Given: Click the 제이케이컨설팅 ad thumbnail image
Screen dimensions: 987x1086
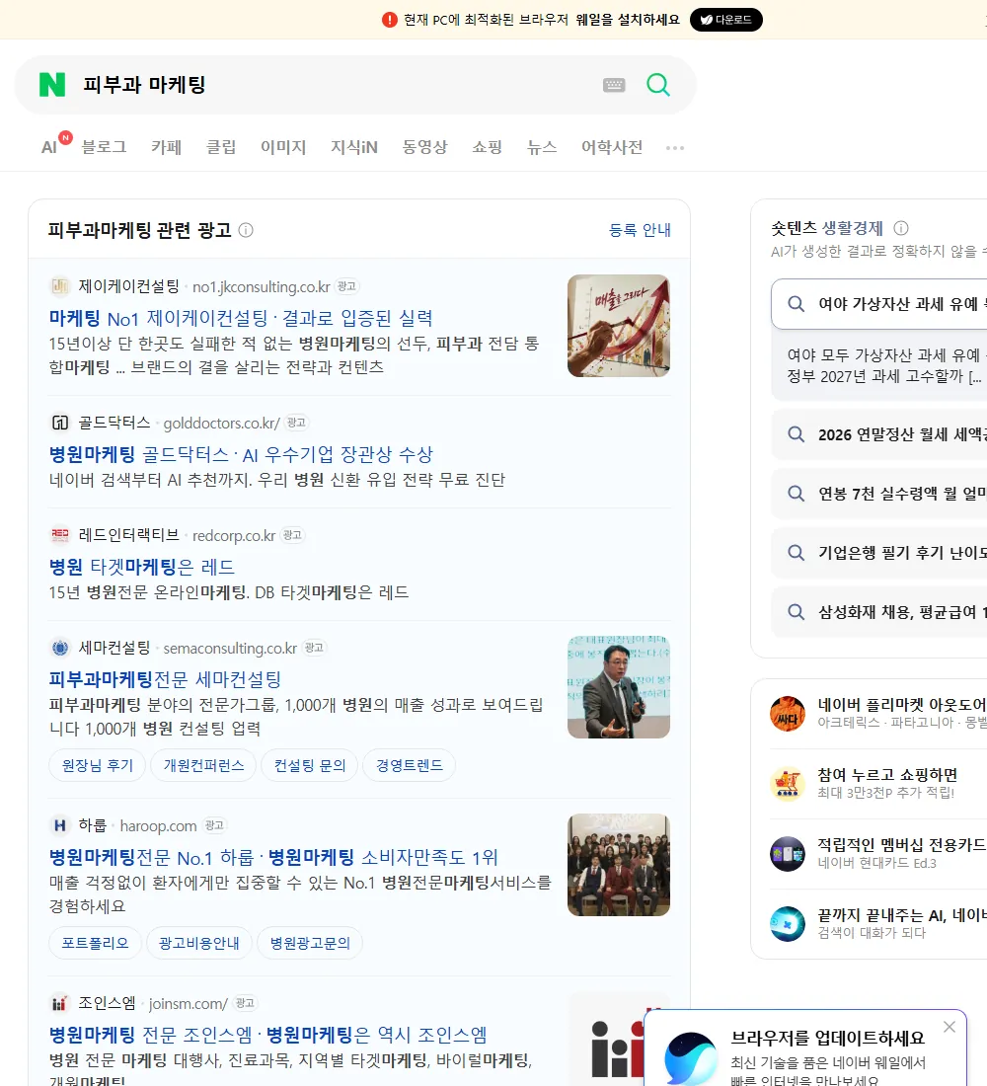Looking at the screenshot, I should click(x=619, y=326).
